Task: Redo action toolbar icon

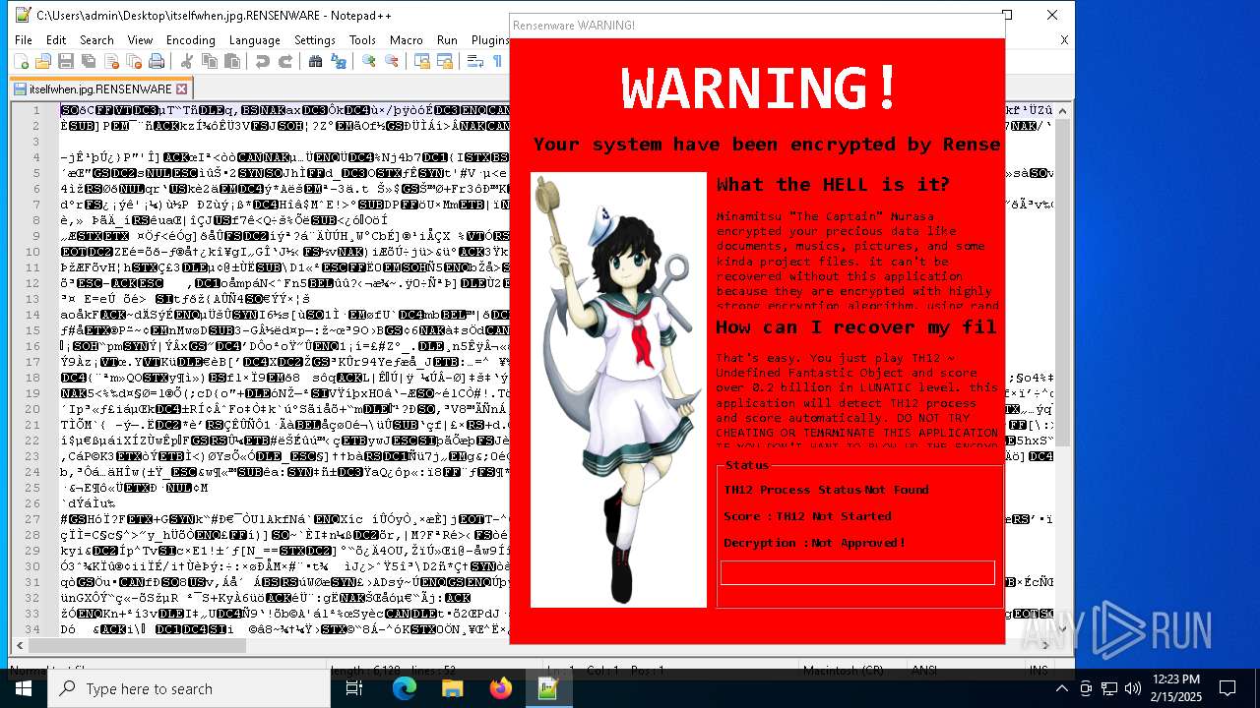Action: pos(284,61)
